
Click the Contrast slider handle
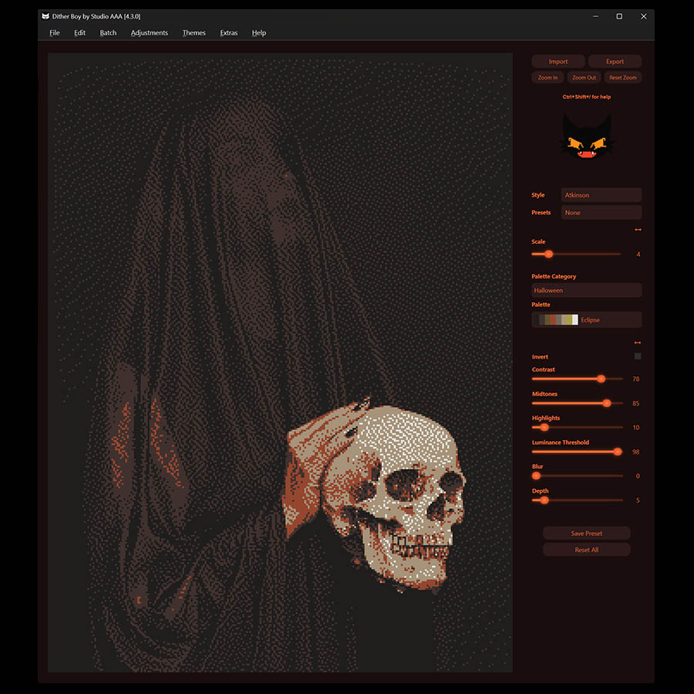pyautogui.click(x=601, y=379)
